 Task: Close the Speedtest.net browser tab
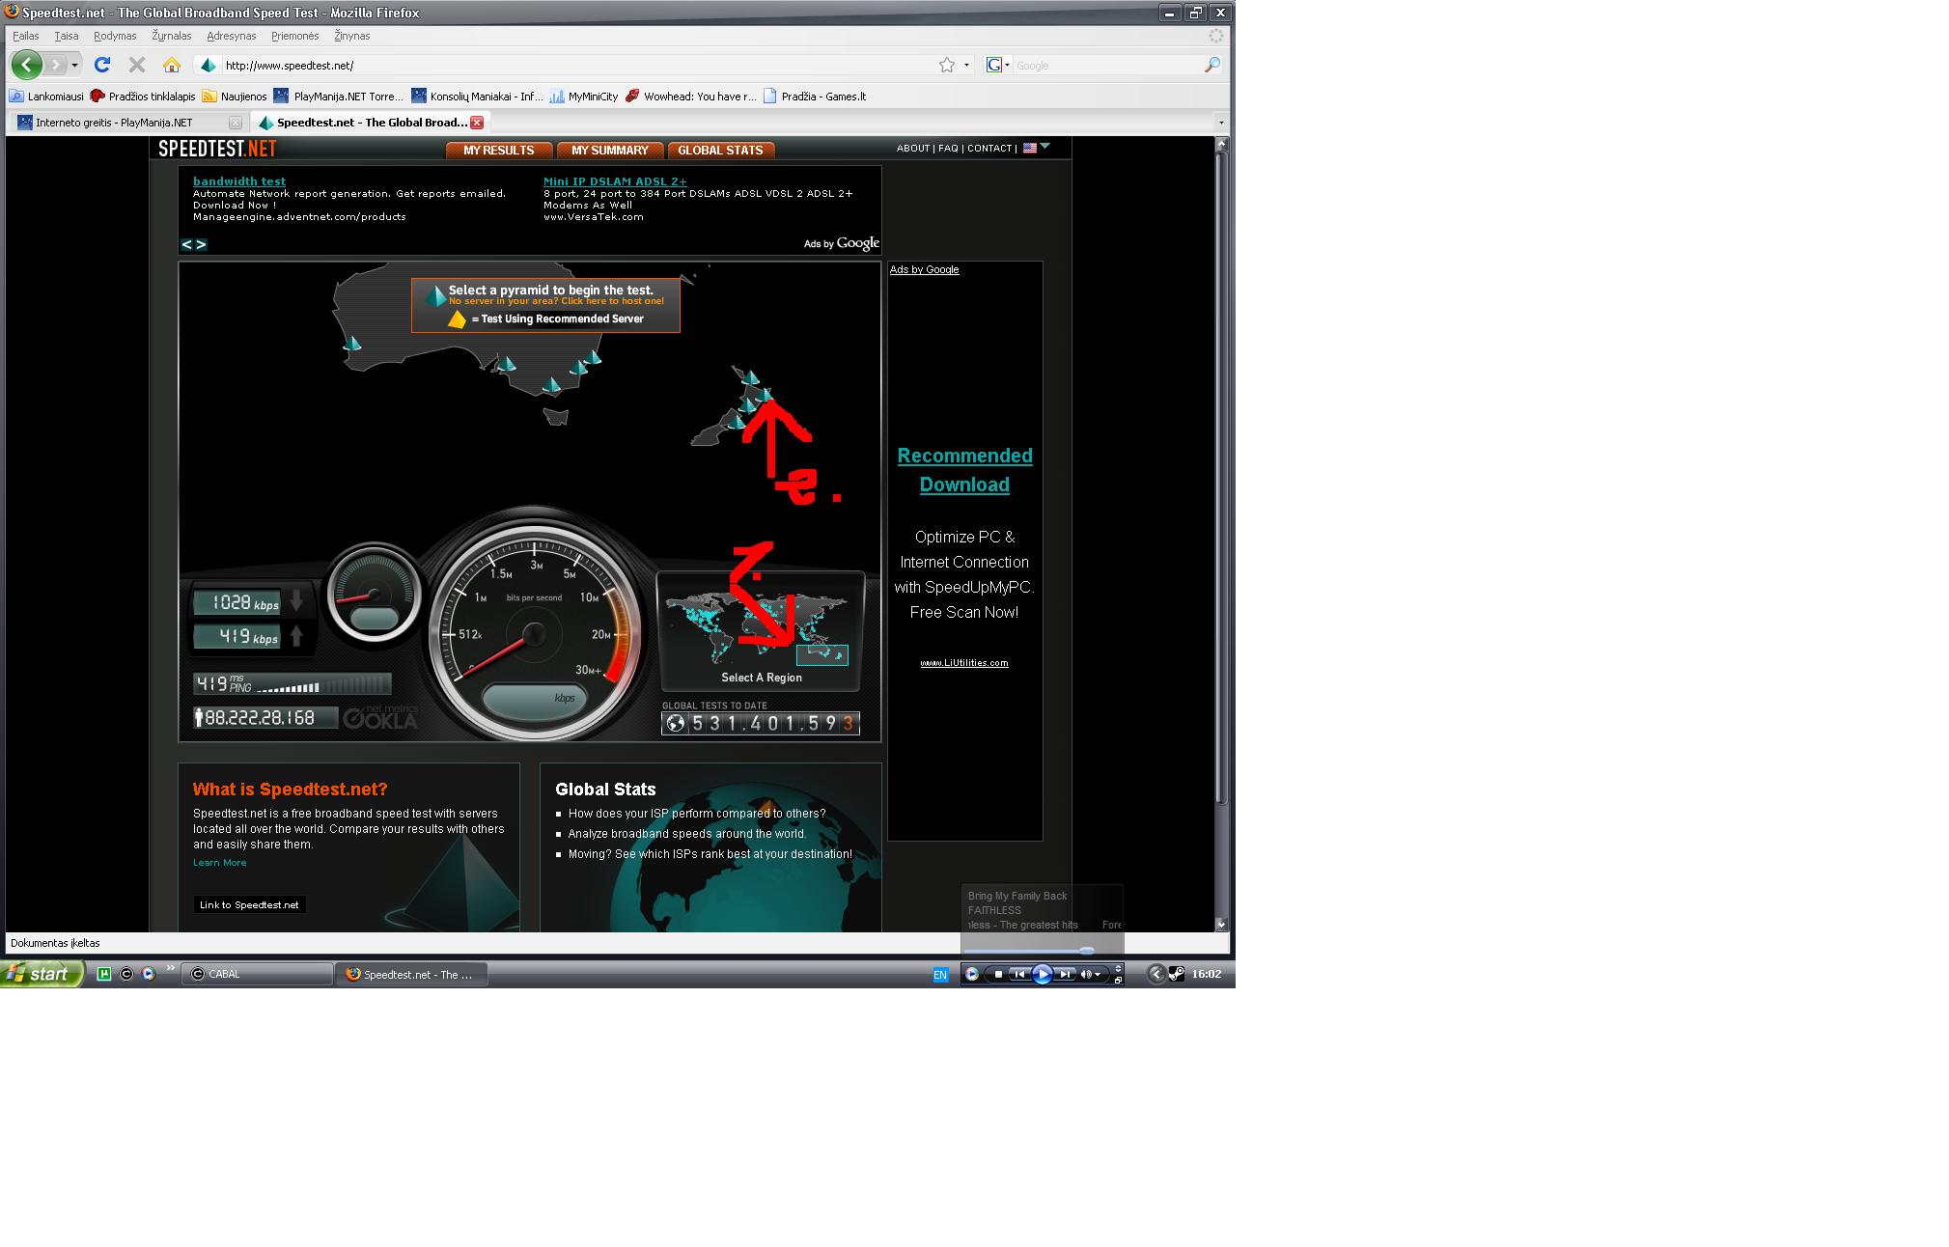point(476,123)
